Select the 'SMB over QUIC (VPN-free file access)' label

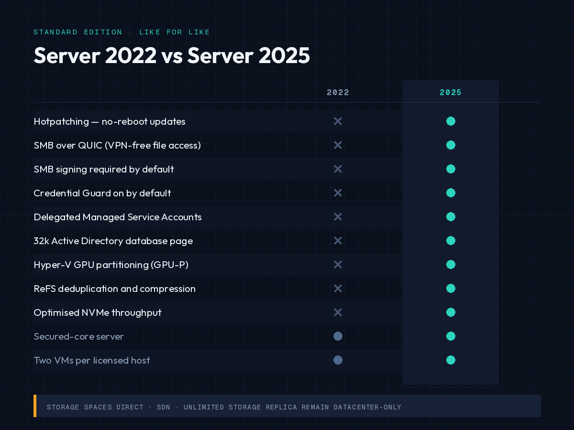[x=117, y=145]
